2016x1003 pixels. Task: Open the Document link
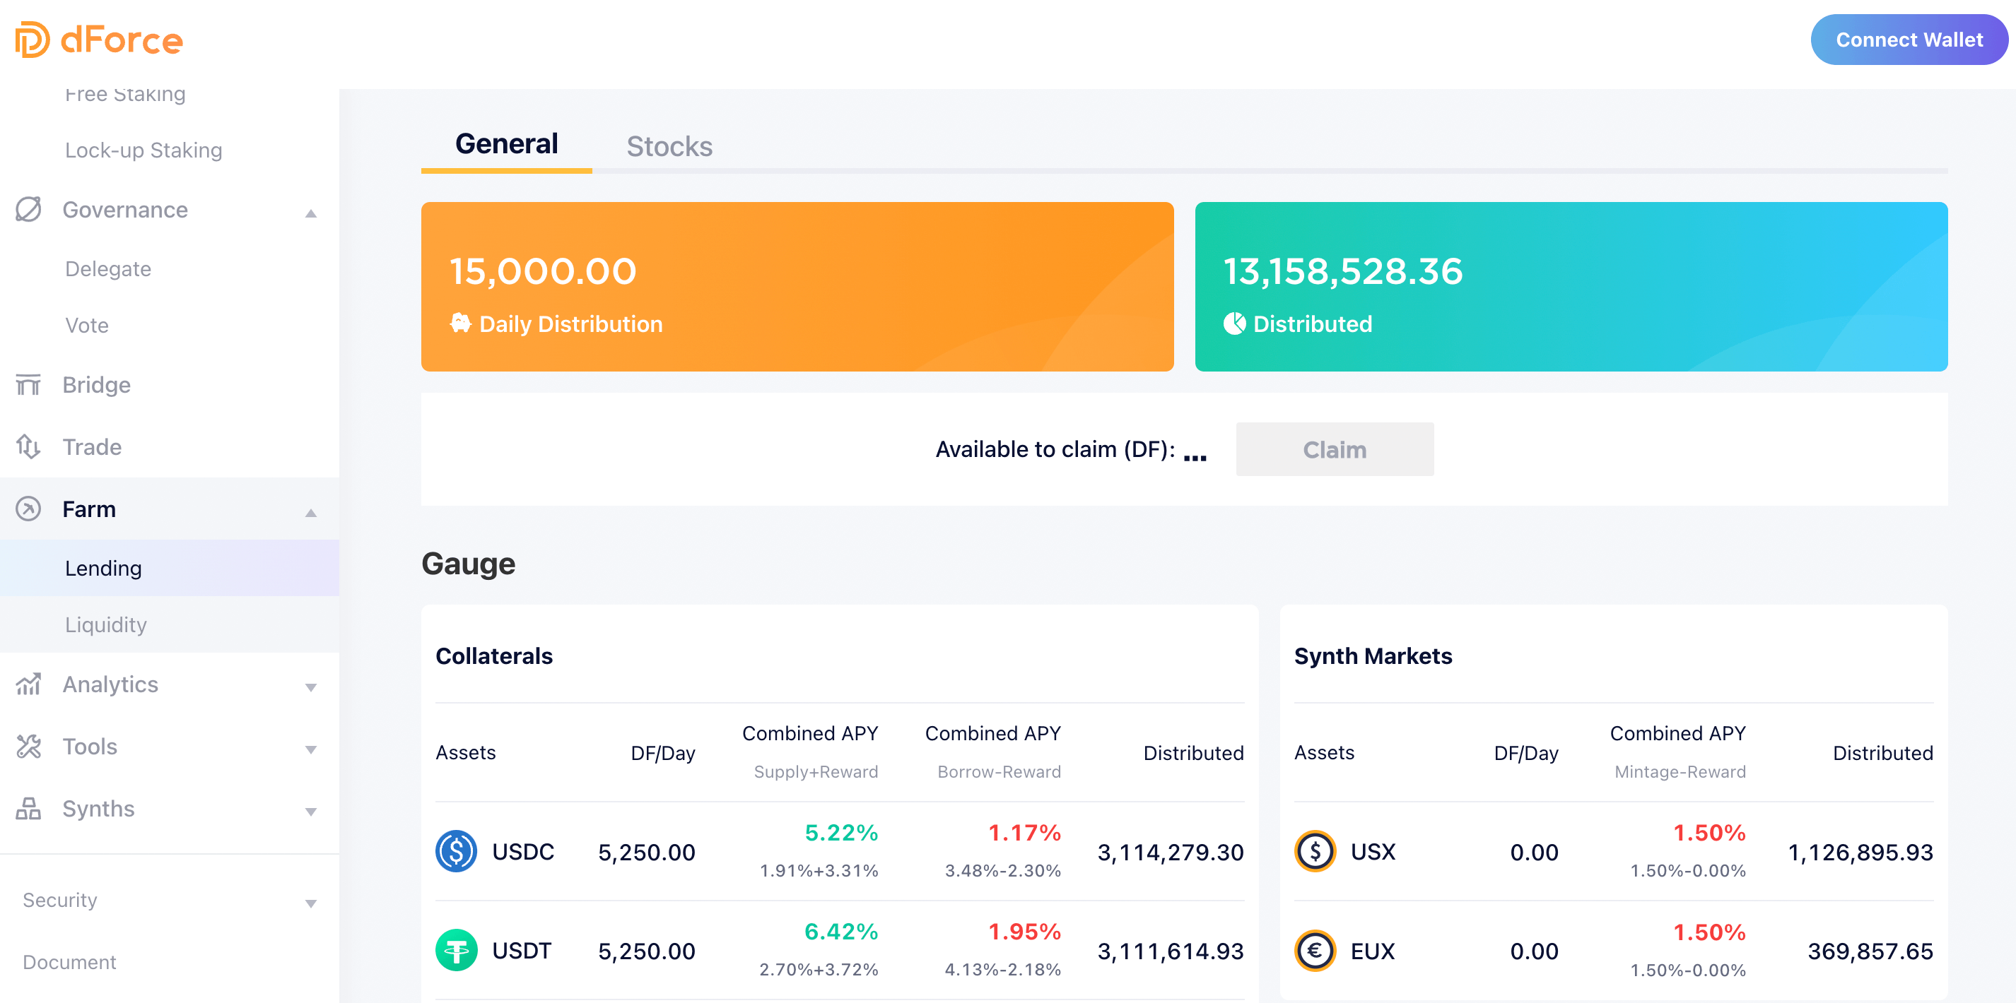point(69,961)
